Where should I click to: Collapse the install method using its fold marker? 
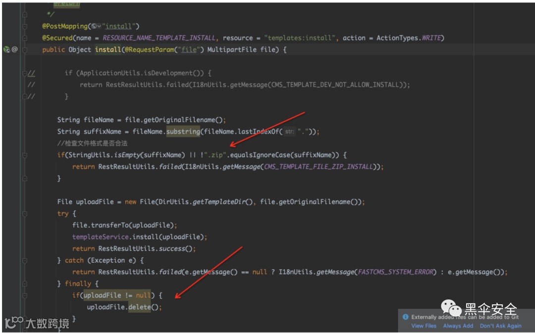click(x=25, y=50)
